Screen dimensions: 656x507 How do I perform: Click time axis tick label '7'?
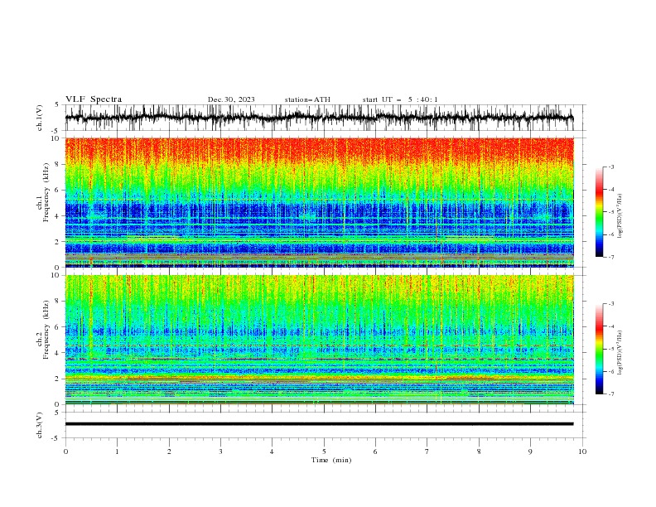(x=427, y=451)
